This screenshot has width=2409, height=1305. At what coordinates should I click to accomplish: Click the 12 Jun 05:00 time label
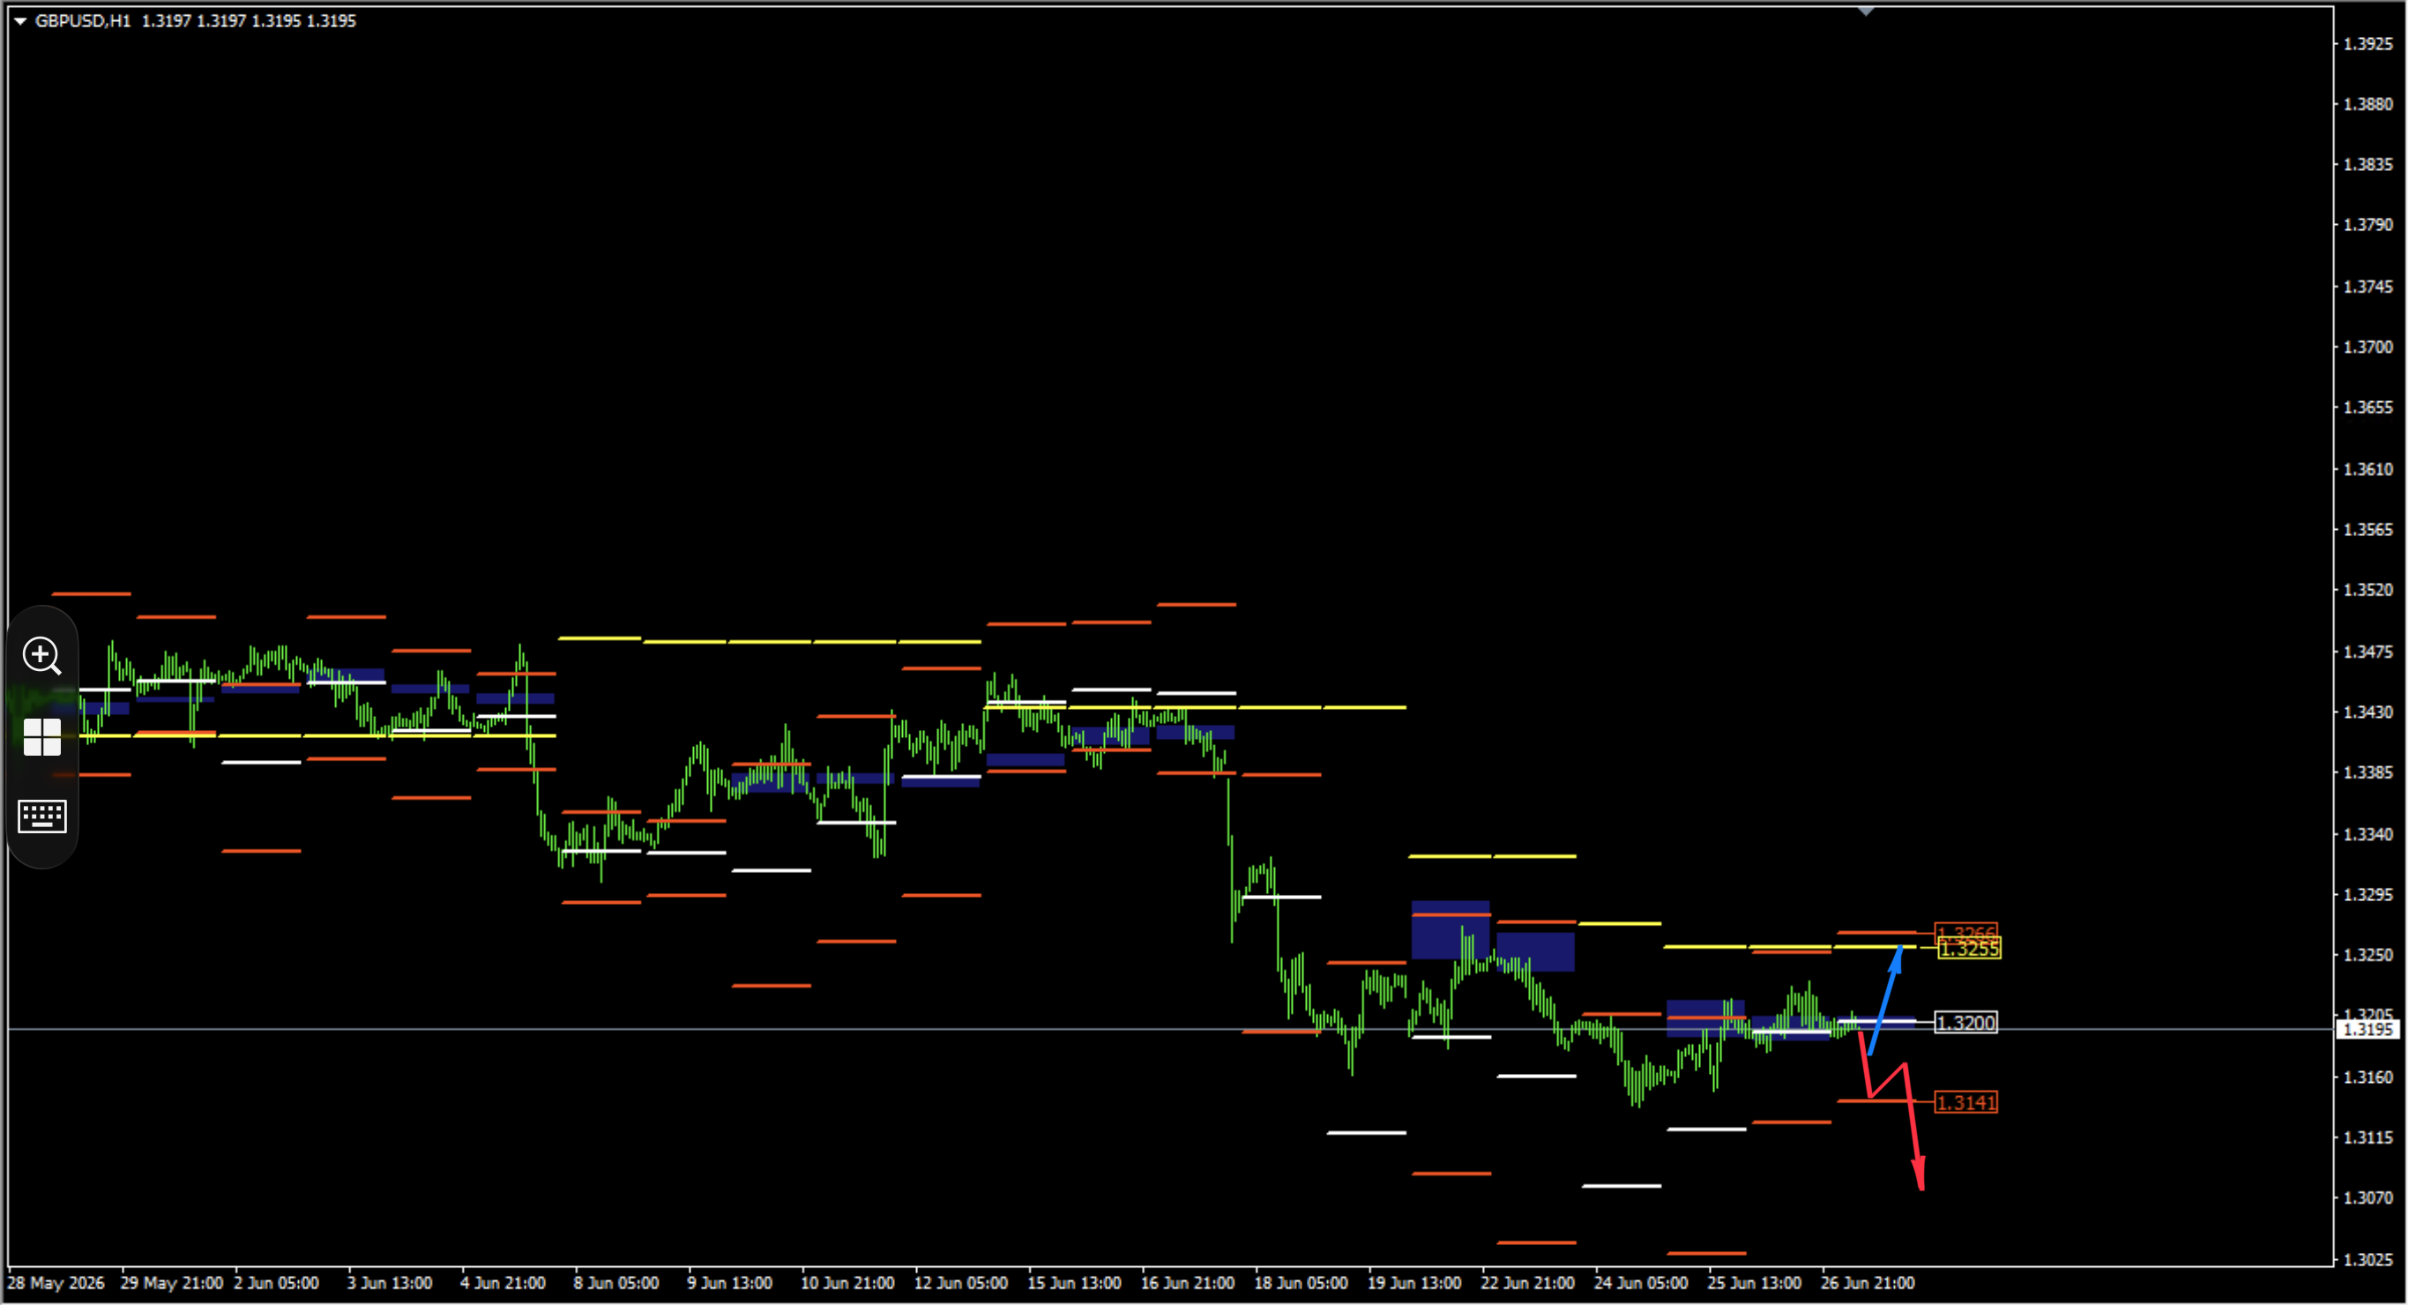tap(960, 1283)
